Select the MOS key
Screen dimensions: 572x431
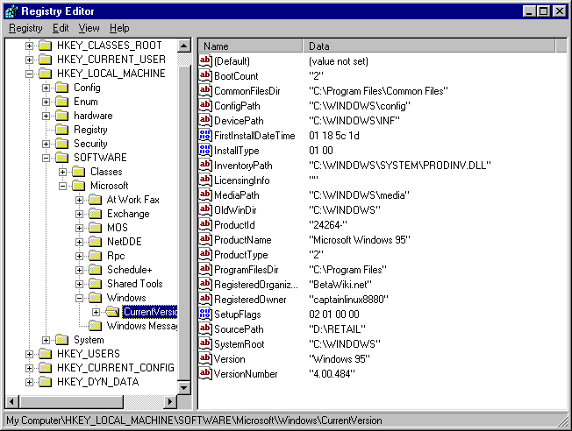coord(117,228)
